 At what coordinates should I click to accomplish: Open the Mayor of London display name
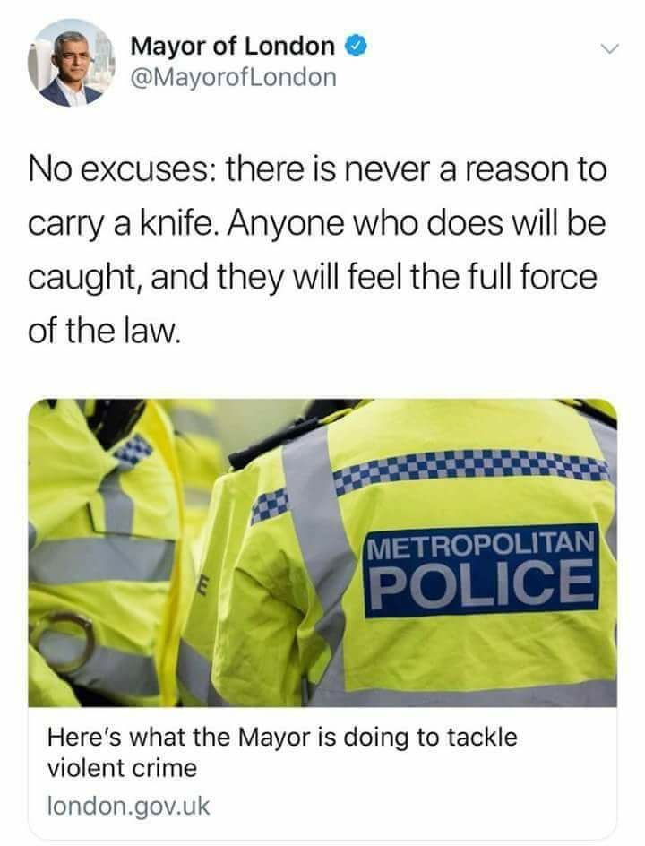[232, 46]
